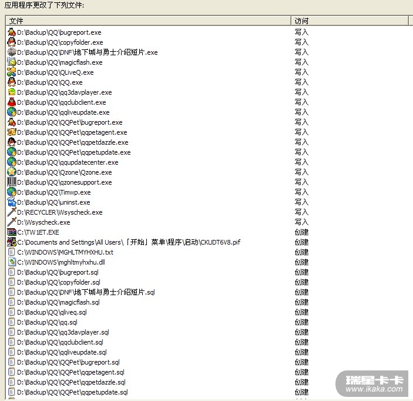Click icon of qqpetdazzle.exe
The height and width of the screenshot is (401, 413).
tap(12, 142)
